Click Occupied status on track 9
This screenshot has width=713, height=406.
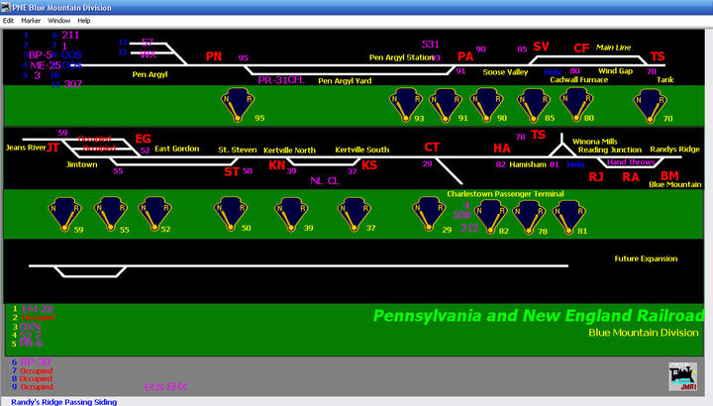pos(37,387)
